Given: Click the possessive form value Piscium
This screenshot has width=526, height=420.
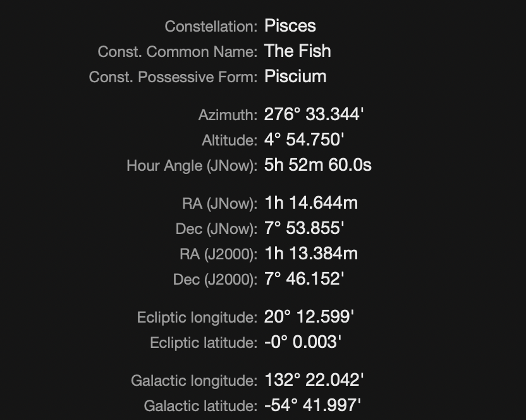Looking at the screenshot, I should (x=295, y=77).
